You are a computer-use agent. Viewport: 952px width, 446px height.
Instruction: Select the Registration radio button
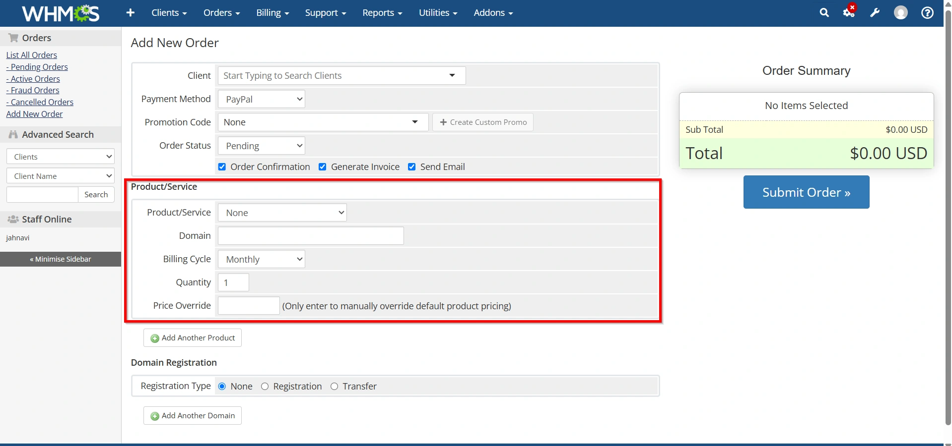pyautogui.click(x=265, y=387)
